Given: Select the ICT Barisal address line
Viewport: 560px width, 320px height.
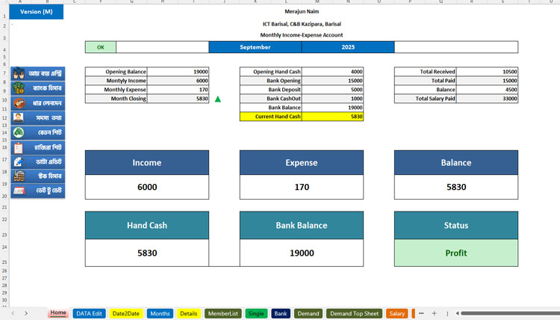Looking at the screenshot, I should coord(302,24).
